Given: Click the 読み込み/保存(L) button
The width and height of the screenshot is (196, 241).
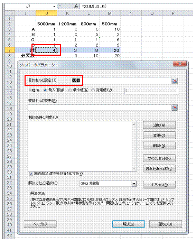Looking at the screenshot, I should pyautogui.click(x=159, y=169).
